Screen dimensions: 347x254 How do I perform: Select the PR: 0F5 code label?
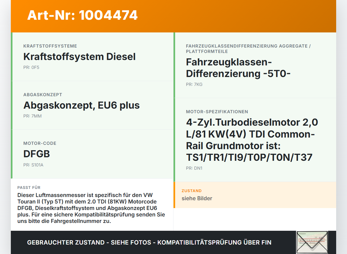[x=31, y=67]
